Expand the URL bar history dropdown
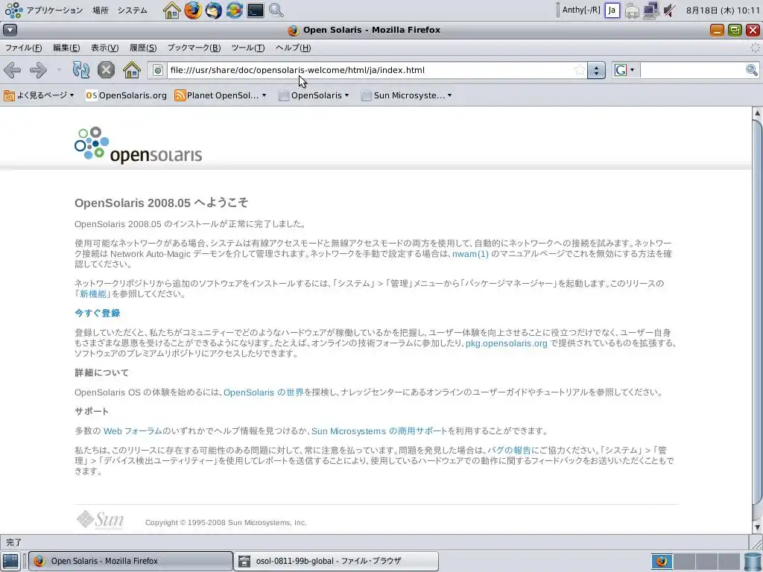 pyautogui.click(x=596, y=71)
